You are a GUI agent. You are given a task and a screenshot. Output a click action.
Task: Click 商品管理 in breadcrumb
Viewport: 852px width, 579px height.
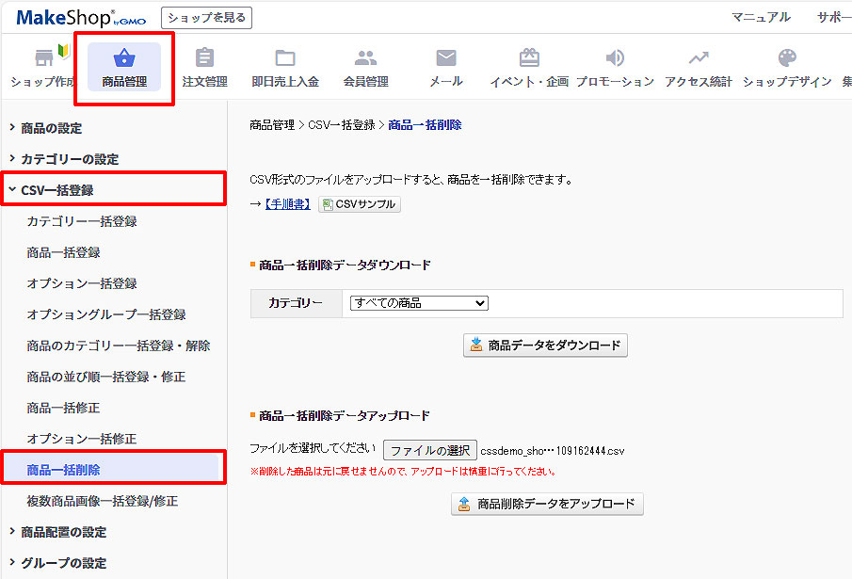coord(272,125)
